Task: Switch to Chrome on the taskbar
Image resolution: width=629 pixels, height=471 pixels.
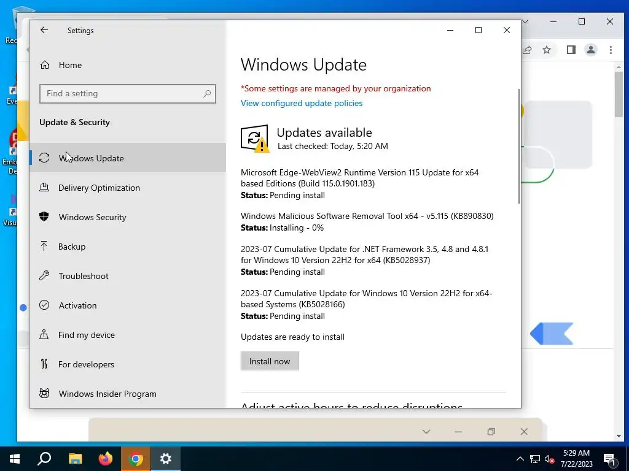Action: click(136, 459)
